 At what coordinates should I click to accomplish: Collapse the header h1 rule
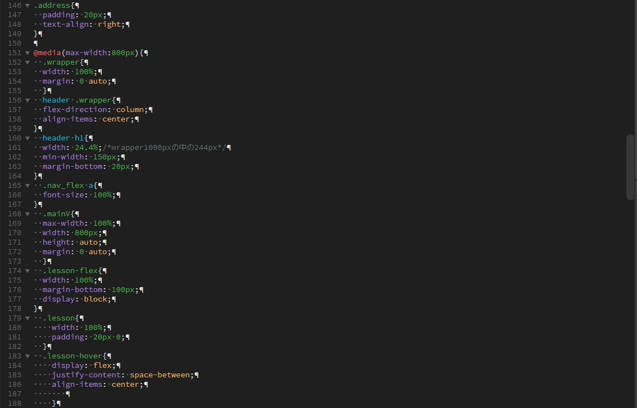pos(27,138)
